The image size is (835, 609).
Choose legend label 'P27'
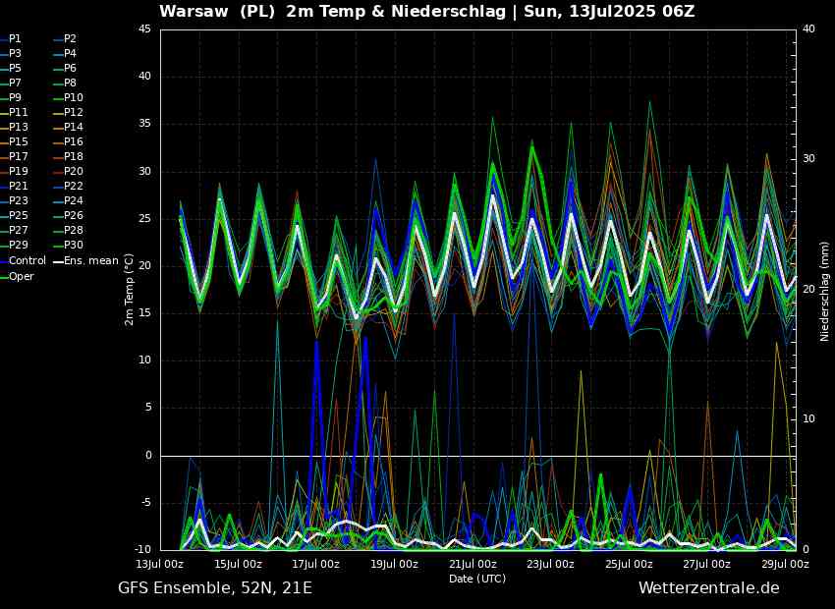pyautogui.click(x=18, y=230)
